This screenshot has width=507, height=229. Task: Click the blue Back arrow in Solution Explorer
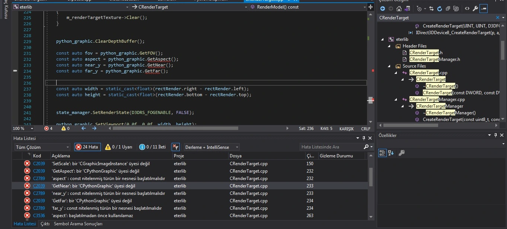point(382,9)
